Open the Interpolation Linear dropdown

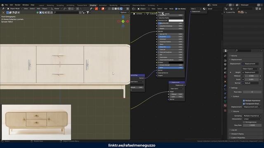coord(252,119)
